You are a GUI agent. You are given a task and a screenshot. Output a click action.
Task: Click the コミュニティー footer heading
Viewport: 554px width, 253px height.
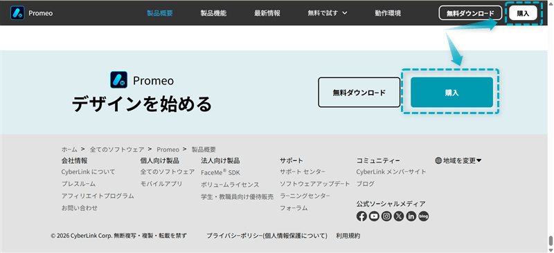(x=378, y=160)
